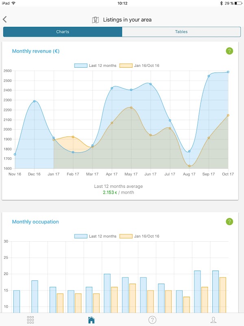Tap the first blue occupation bar at 15
The image size is (244, 326).
[x=17, y=302]
